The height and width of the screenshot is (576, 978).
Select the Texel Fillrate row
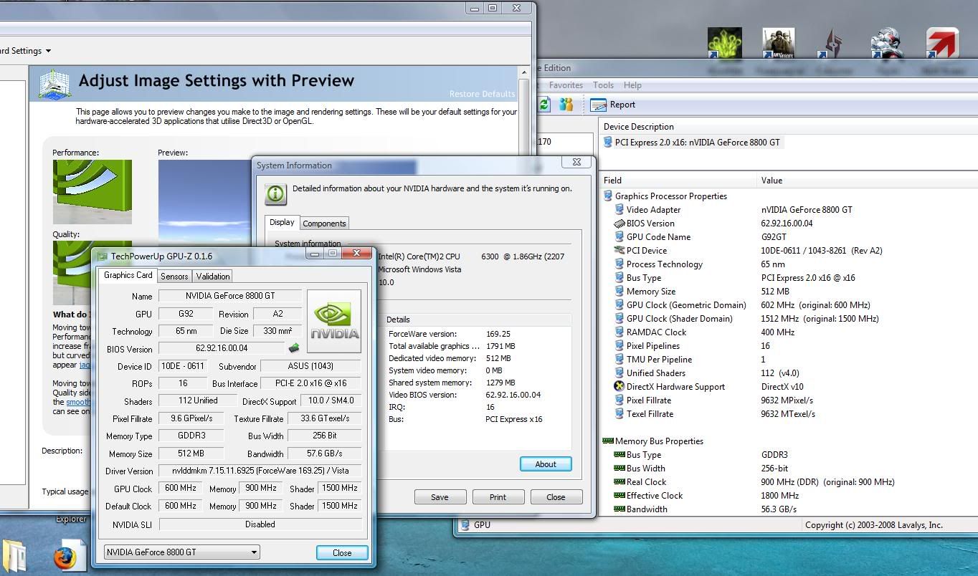[789, 414]
